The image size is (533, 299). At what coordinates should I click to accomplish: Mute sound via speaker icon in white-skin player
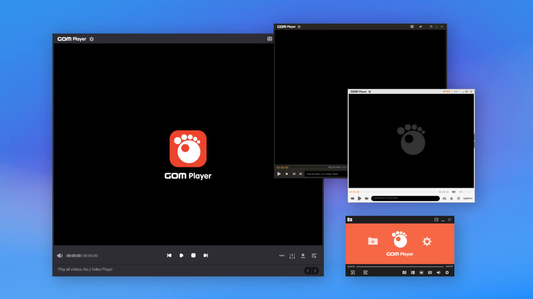click(454, 192)
